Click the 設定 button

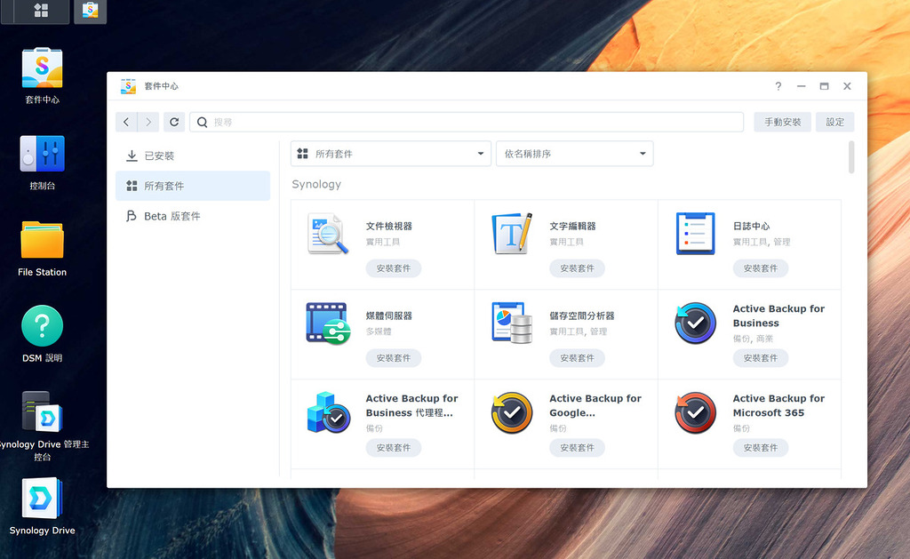pos(834,122)
